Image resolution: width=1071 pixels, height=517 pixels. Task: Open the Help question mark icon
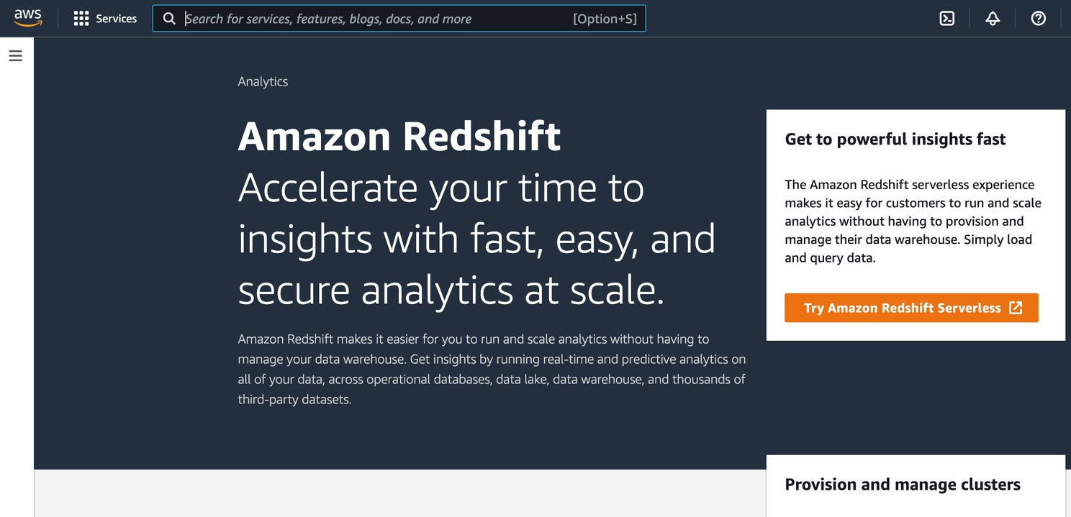pyautogui.click(x=1038, y=18)
